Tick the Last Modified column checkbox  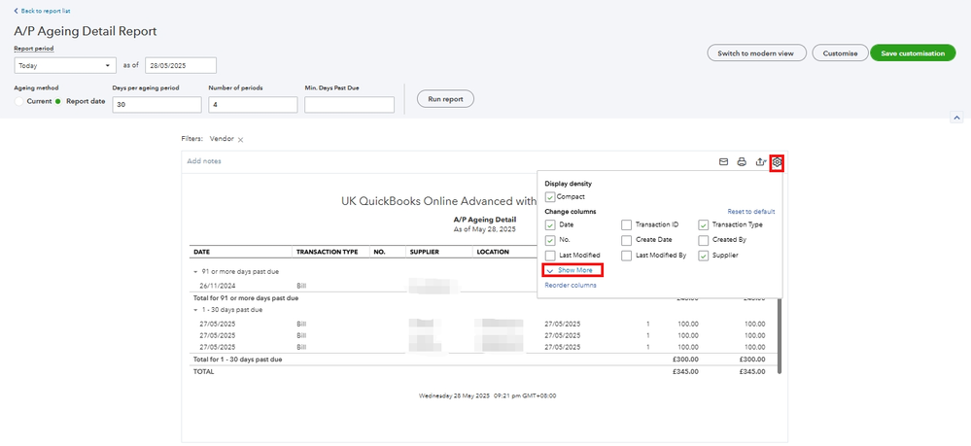550,255
